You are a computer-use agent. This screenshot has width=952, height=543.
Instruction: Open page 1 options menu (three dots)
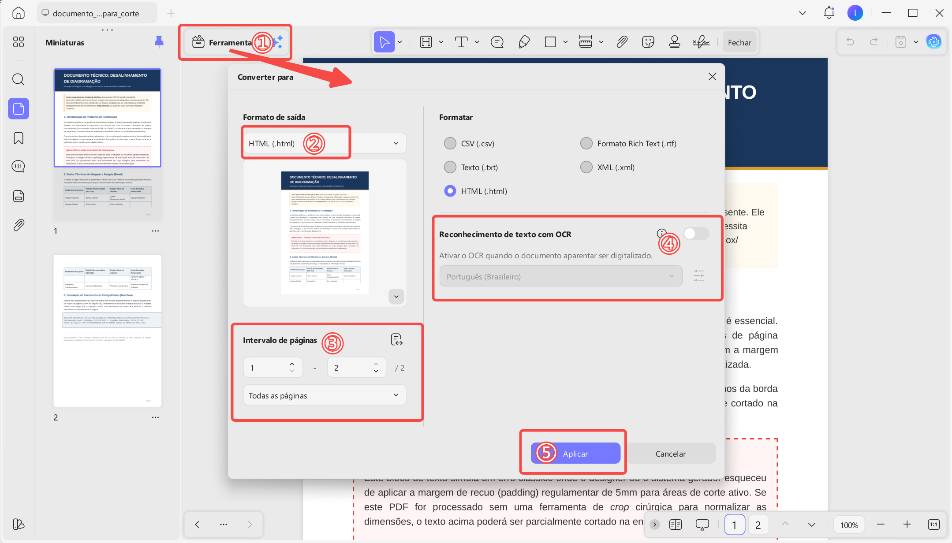(155, 231)
